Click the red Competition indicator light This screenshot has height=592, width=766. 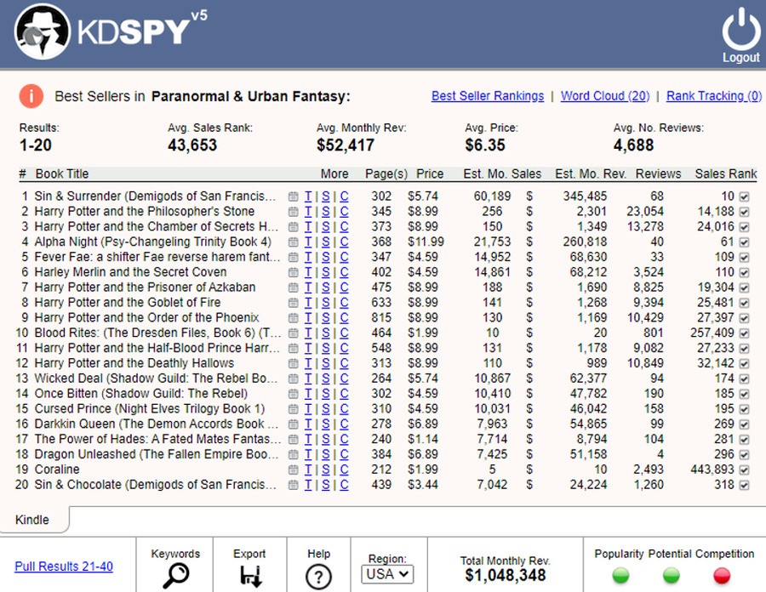[723, 575]
